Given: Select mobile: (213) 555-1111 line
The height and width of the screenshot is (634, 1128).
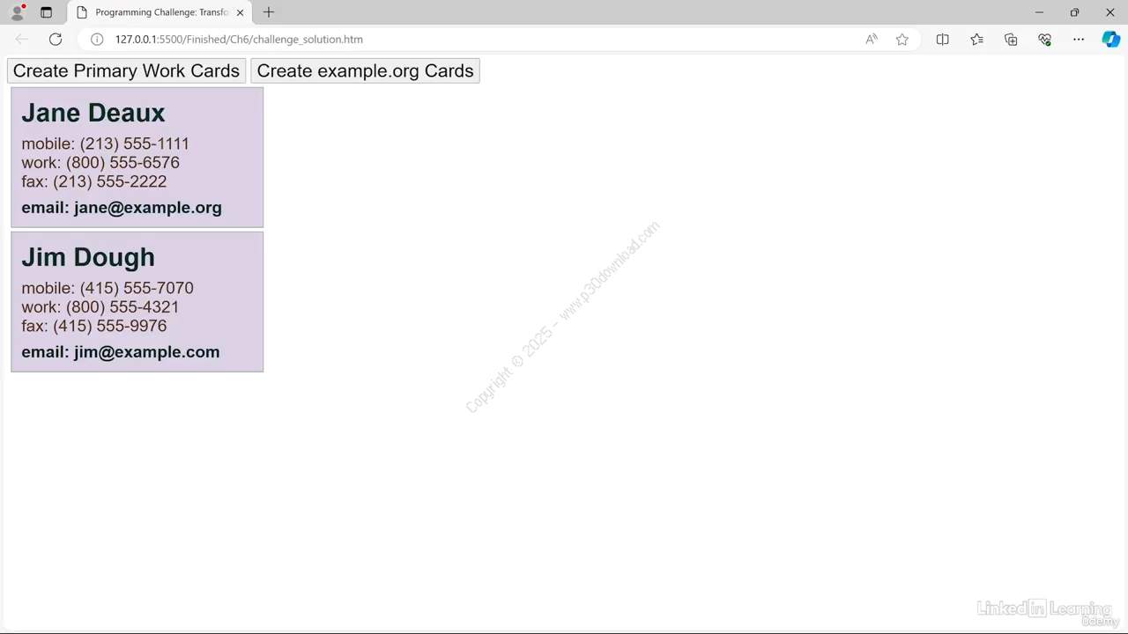Looking at the screenshot, I should (x=105, y=144).
